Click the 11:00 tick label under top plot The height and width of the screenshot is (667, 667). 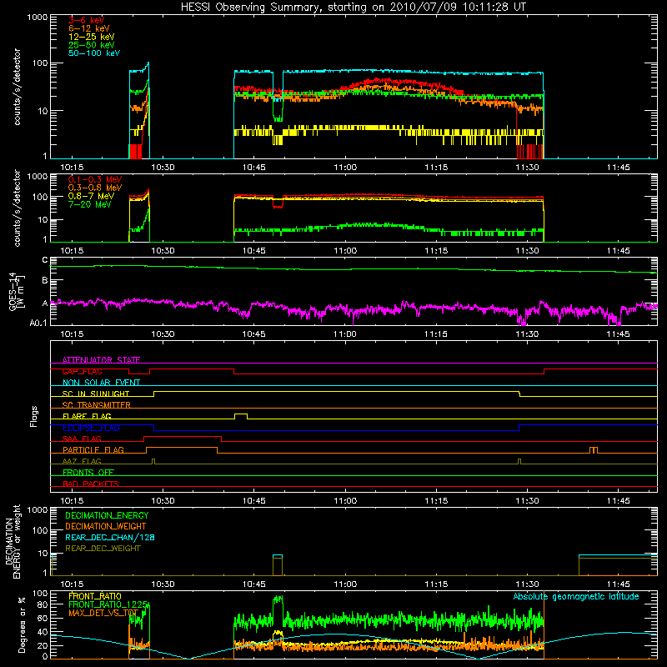(345, 168)
